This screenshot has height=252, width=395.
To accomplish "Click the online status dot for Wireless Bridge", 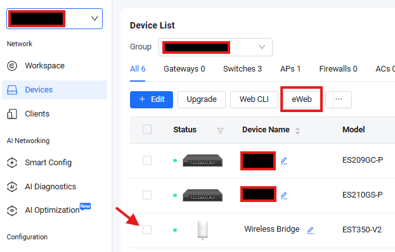I will 175,230.
